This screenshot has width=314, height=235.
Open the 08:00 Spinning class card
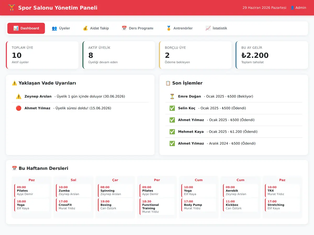(115, 191)
